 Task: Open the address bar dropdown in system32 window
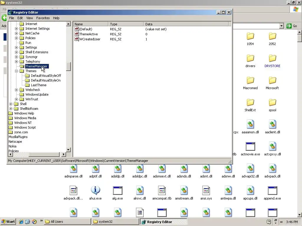[282, 26]
